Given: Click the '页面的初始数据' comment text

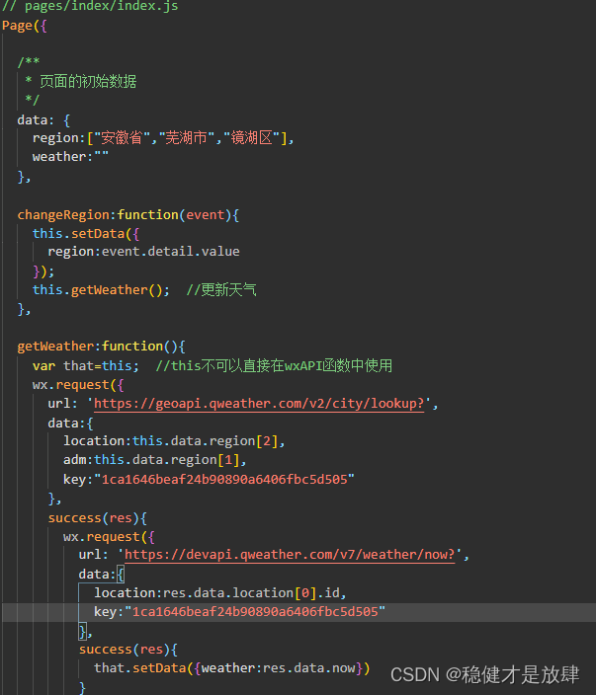Looking at the screenshot, I should pos(88,82).
